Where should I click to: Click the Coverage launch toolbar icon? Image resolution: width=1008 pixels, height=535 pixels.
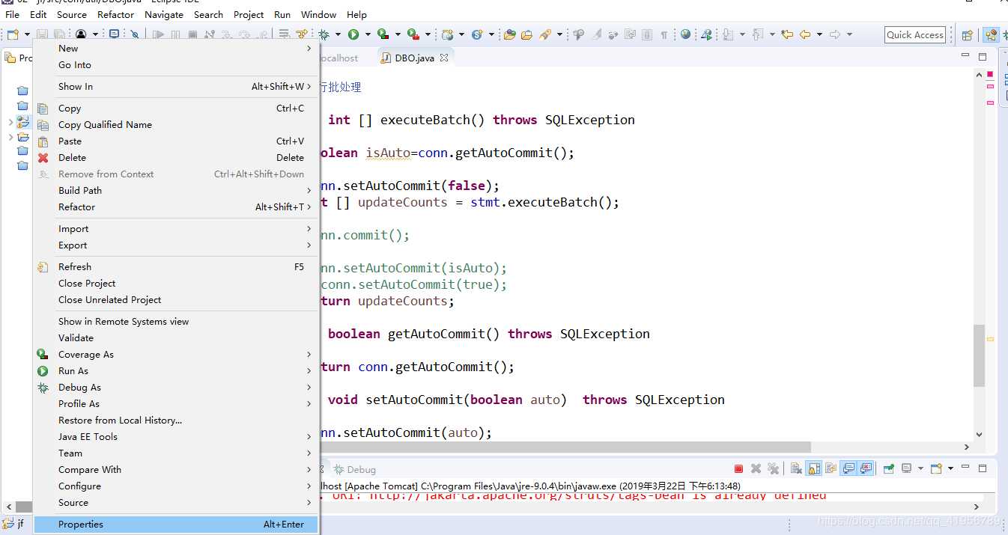(383, 34)
